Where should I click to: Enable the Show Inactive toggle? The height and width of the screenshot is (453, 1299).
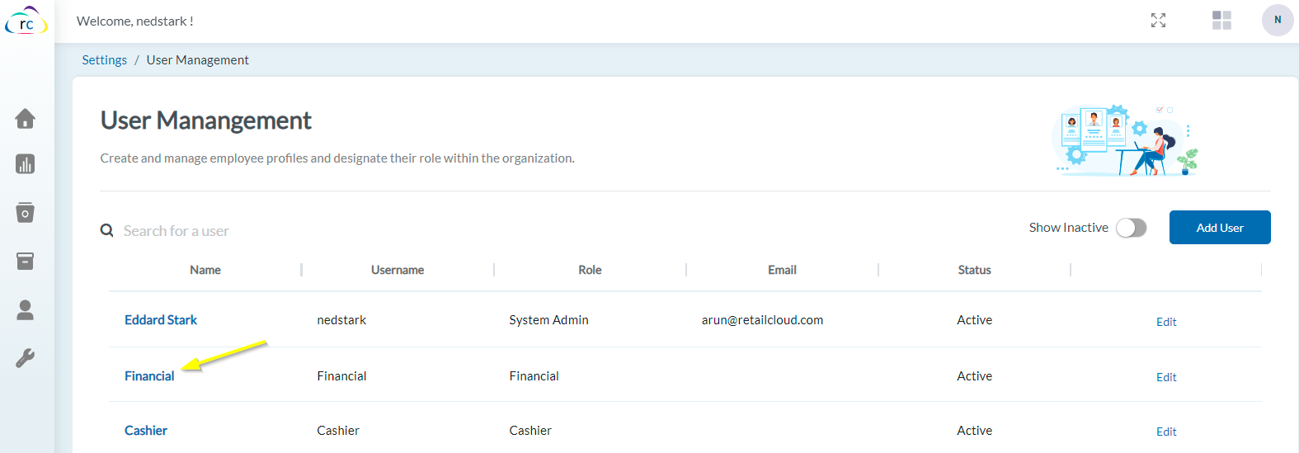click(x=1132, y=228)
